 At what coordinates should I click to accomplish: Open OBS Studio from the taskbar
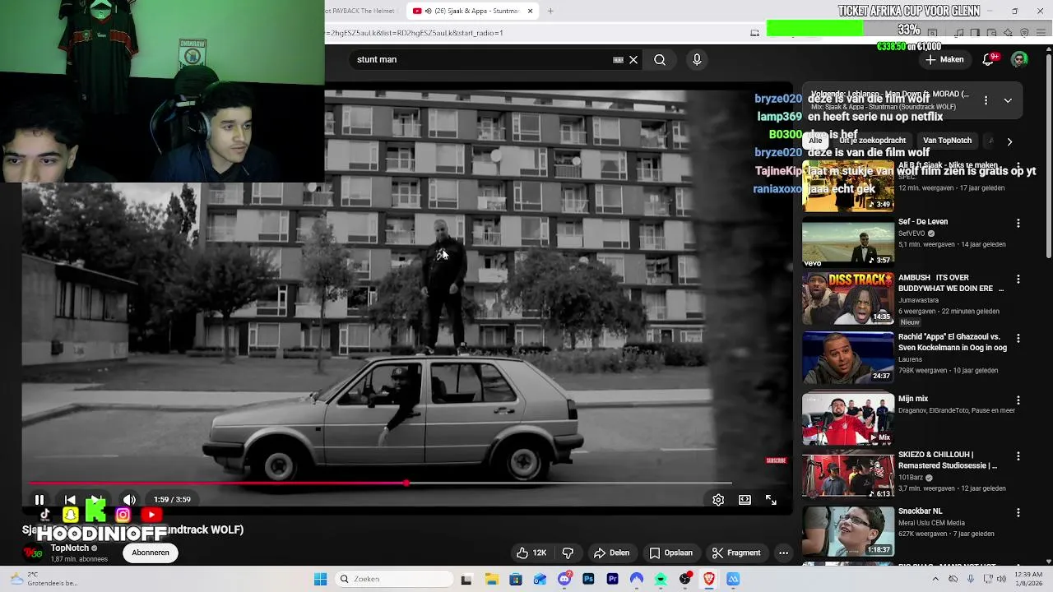pos(684,579)
